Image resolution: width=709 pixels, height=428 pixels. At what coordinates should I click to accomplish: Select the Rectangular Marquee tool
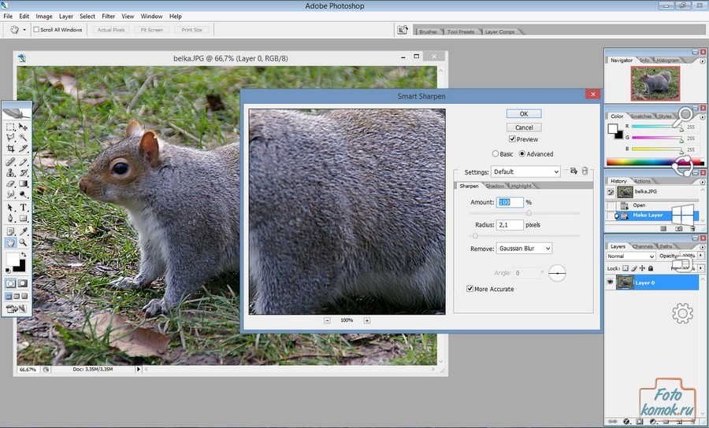10,127
